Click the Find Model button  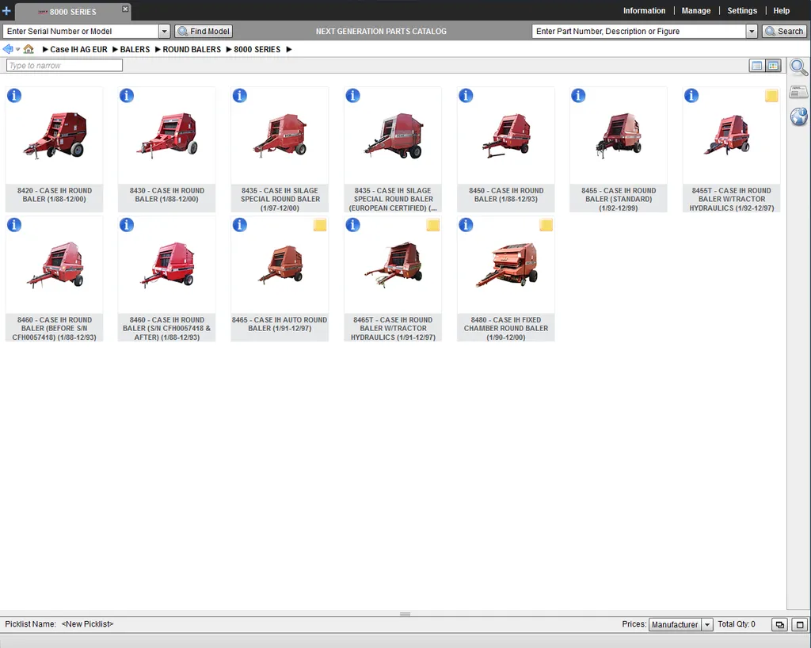(x=204, y=32)
